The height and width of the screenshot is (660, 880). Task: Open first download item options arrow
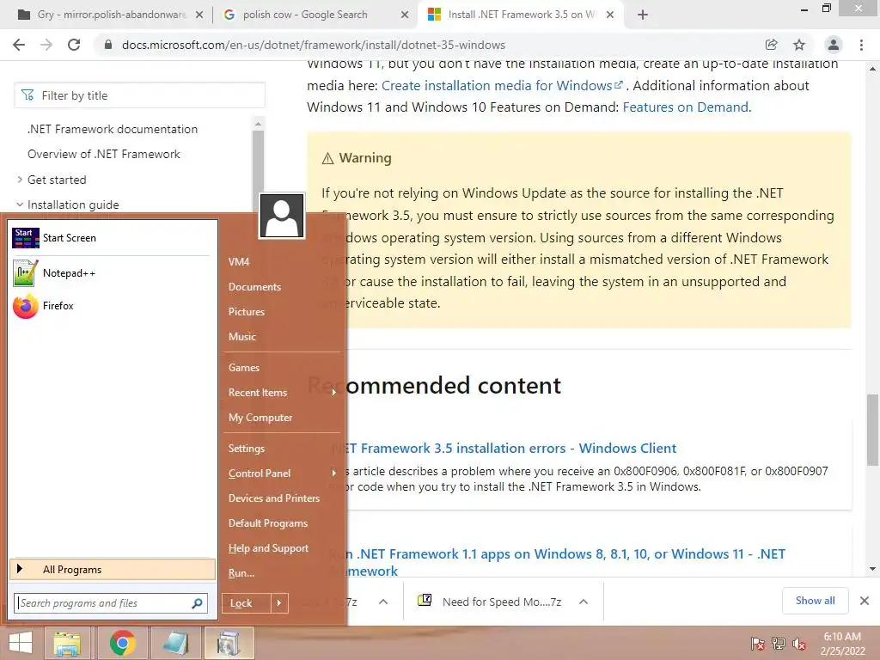383,602
